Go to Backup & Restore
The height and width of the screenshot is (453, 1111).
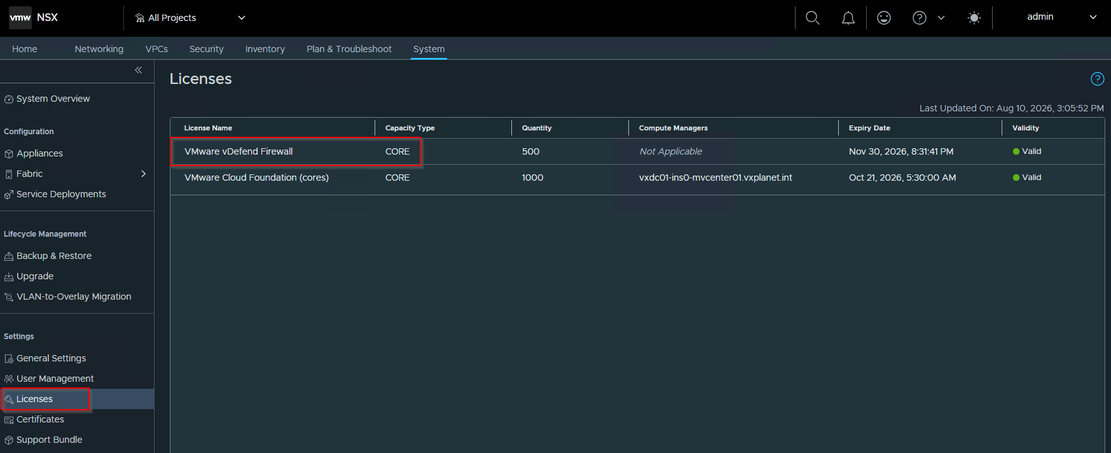tap(54, 256)
